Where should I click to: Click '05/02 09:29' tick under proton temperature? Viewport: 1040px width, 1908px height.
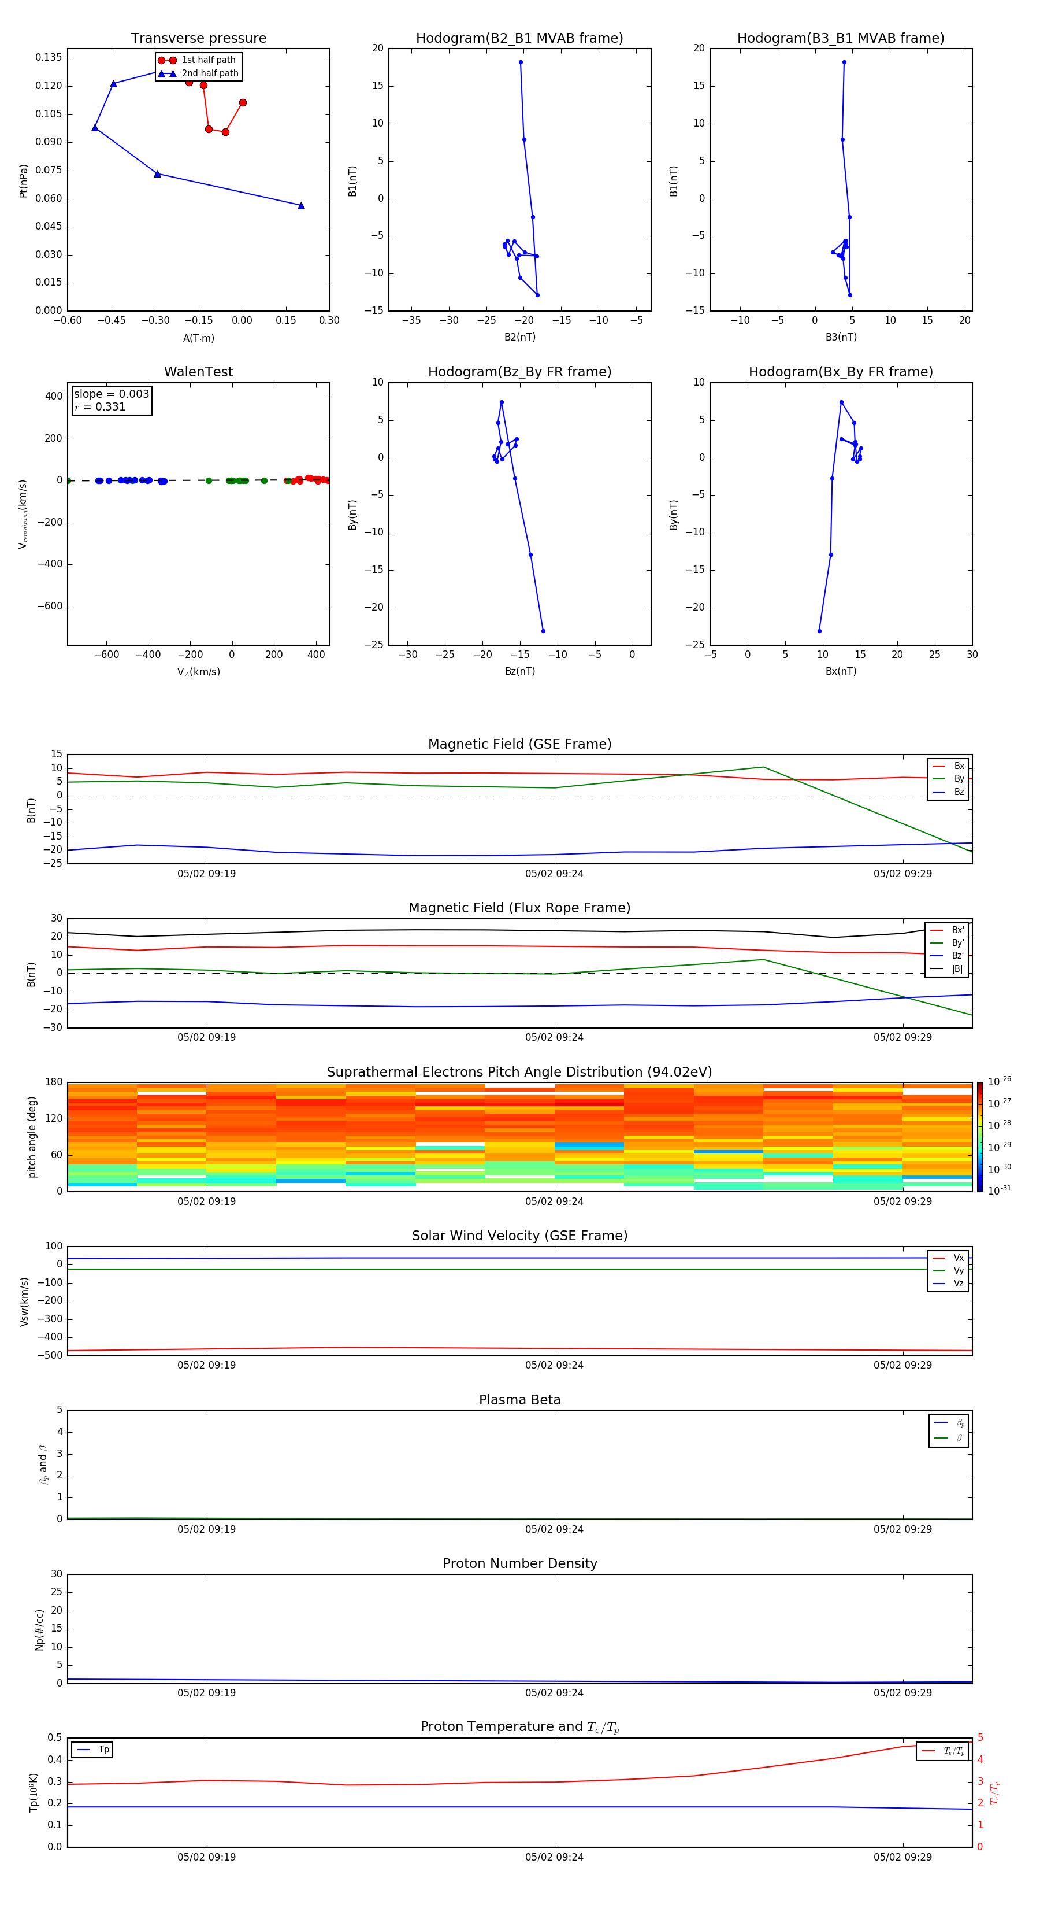[x=902, y=1857]
